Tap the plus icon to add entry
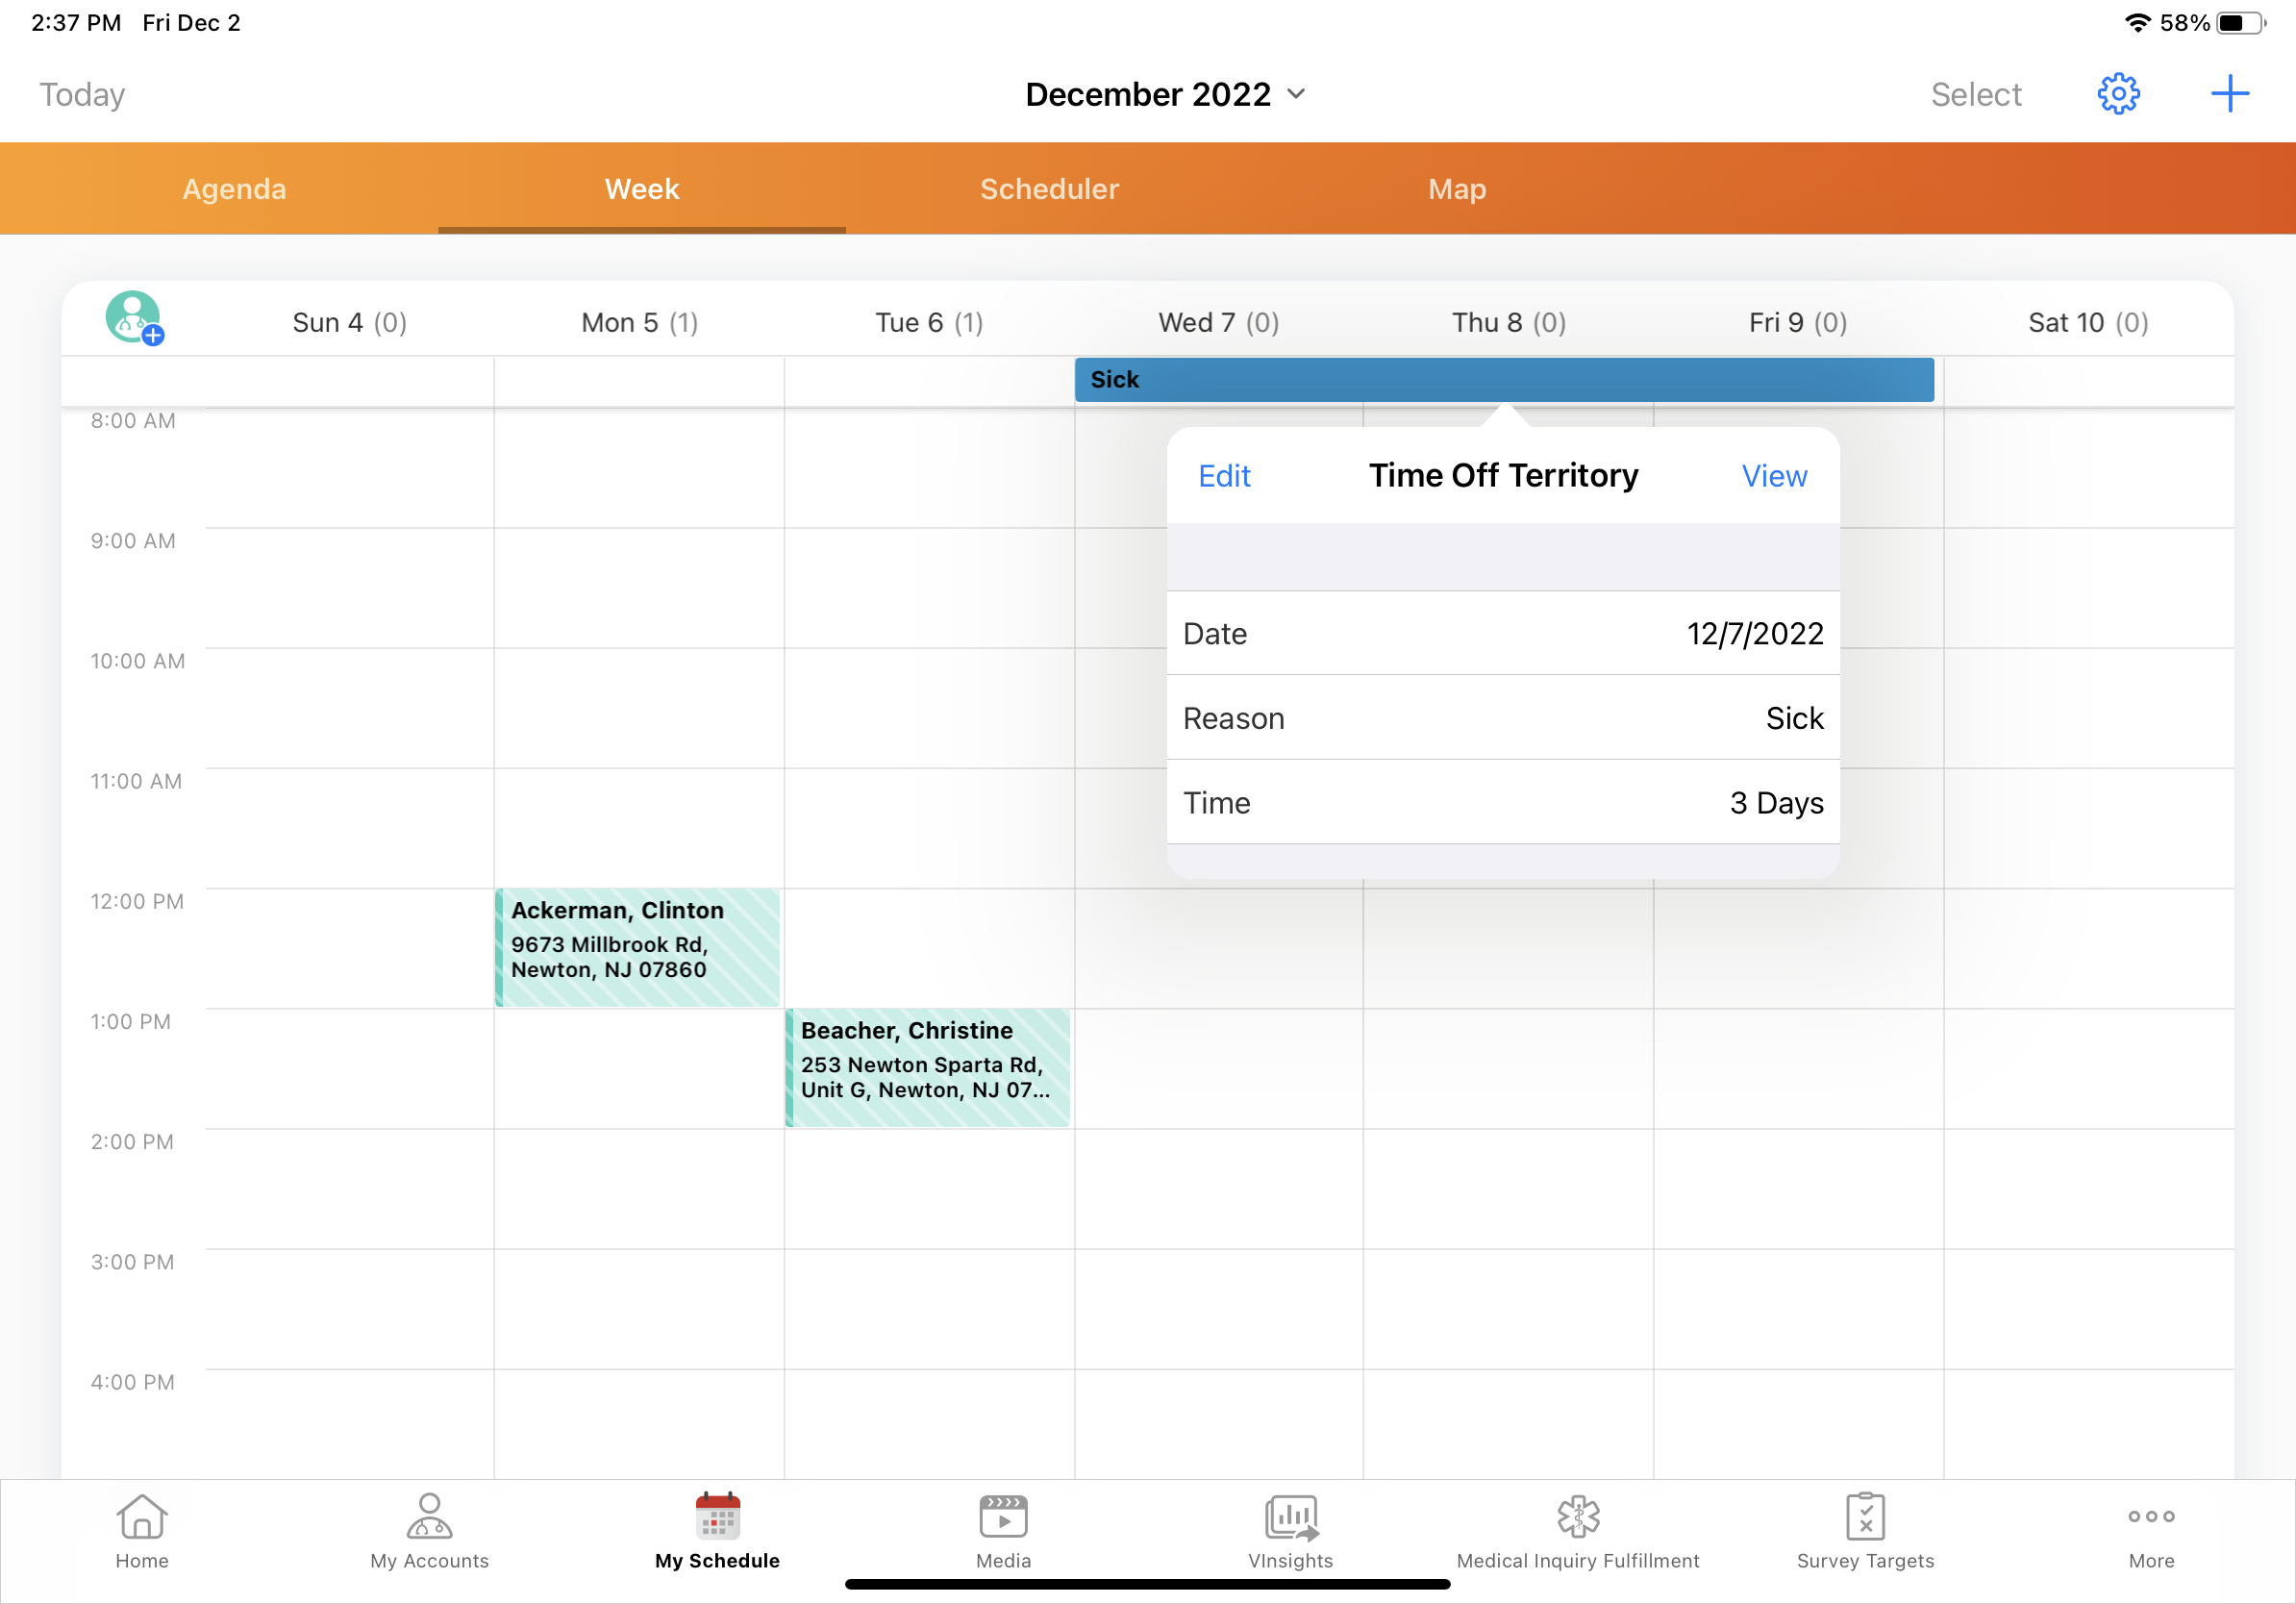 point(2229,94)
